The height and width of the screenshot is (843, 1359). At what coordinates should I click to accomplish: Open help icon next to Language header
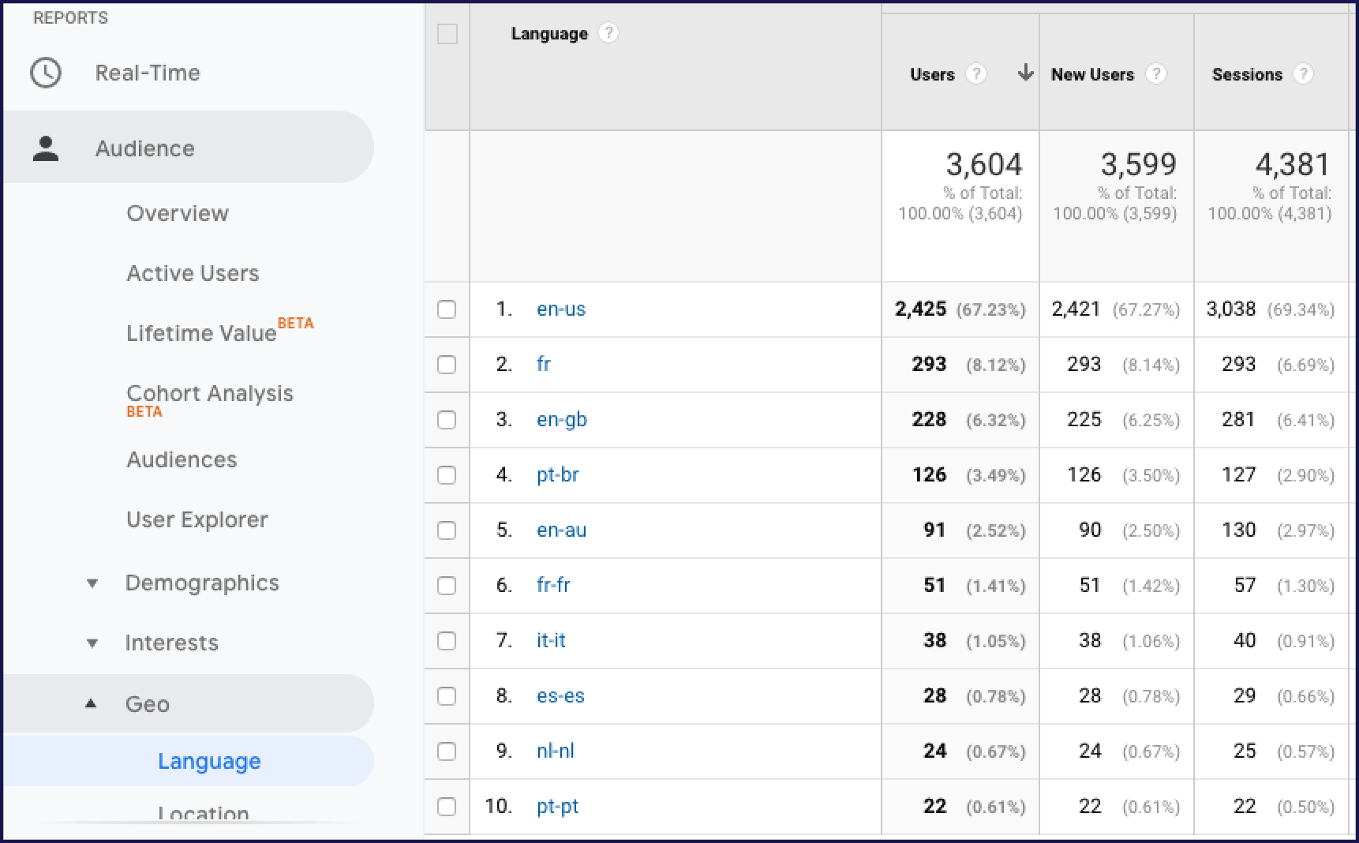[x=608, y=33]
